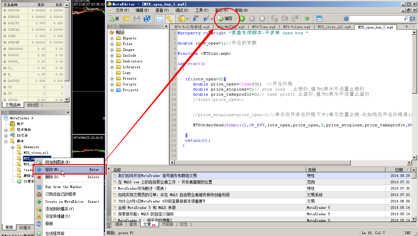The width and height of the screenshot is (418, 236).
Task: Click the step out debug icon
Action: [x=295, y=19]
